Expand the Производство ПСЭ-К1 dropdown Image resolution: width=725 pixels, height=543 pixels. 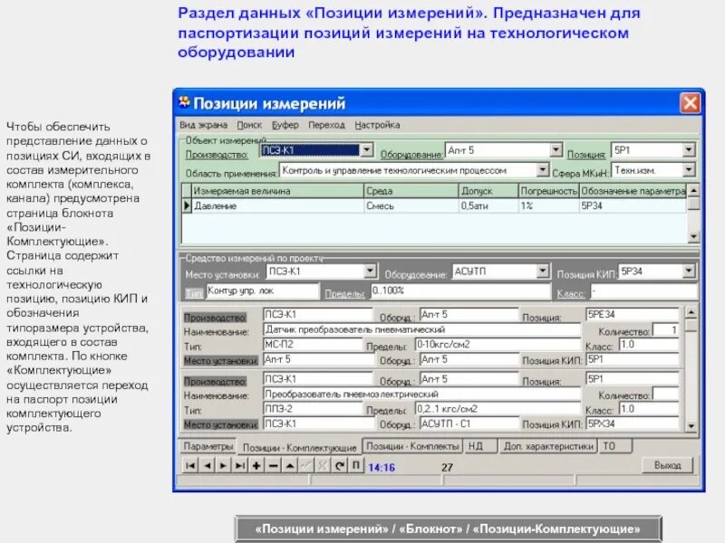pos(367,150)
